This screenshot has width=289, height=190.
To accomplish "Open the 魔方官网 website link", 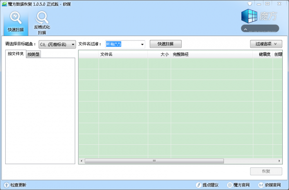I will [x=239, y=185].
